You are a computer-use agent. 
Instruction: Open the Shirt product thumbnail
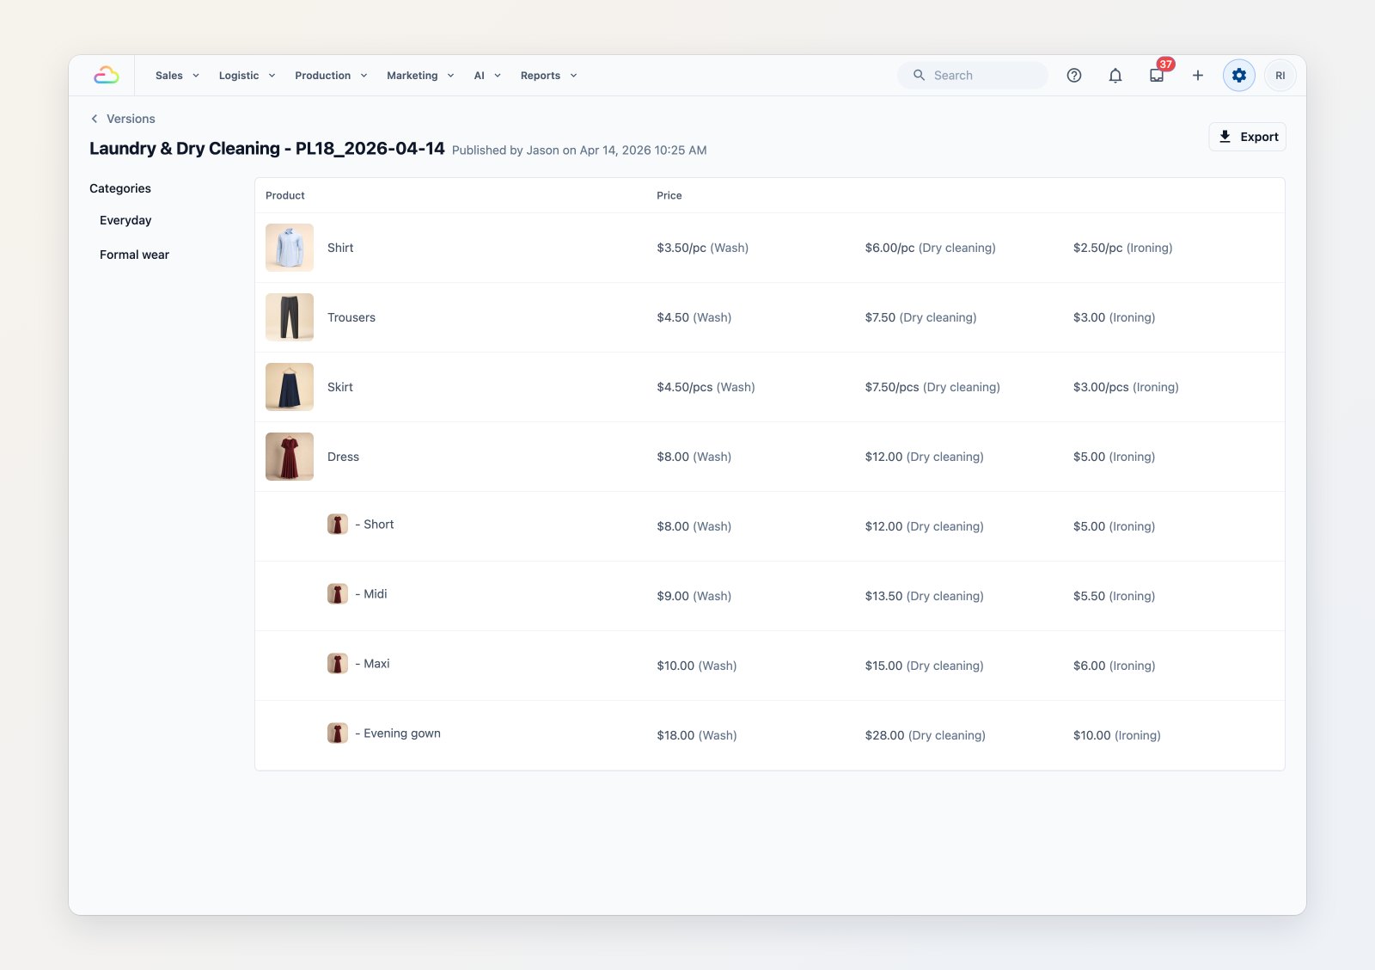point(290,248)
